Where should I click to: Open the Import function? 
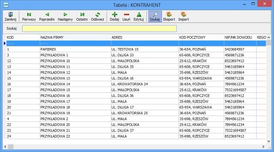coord(183,17)
